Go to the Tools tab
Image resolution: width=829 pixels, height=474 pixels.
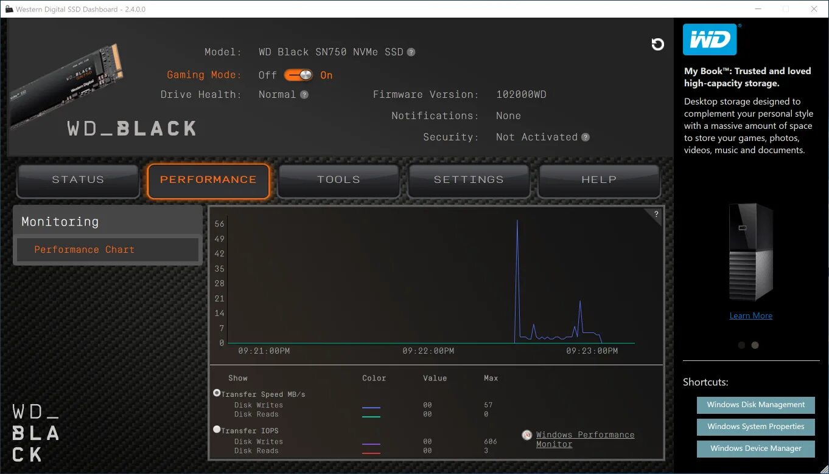338,180
